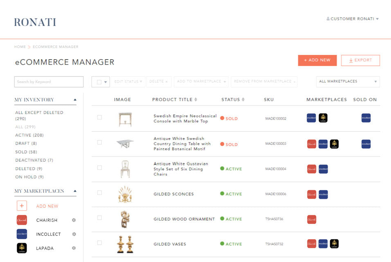Open the select-all dropdown arrow
This screenshot has height=262, width=391.
pos(106,82)
